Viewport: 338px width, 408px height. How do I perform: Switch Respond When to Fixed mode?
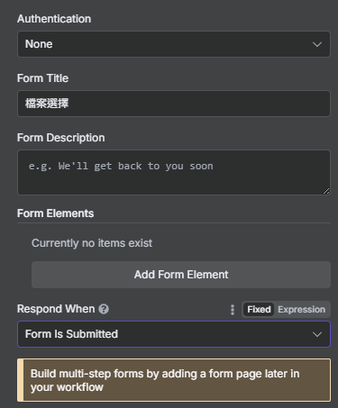tap(259, 310)
